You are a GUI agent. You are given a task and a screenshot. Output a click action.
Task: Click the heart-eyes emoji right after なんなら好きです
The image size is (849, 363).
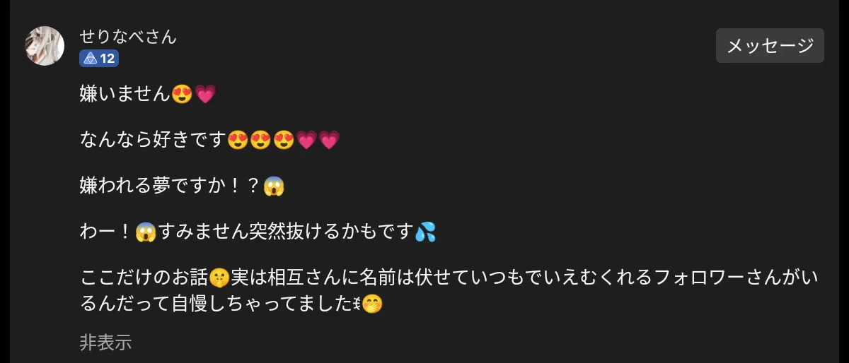(238, 141)
